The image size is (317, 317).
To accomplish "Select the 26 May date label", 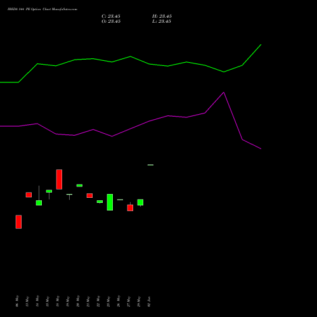I will click(119, 301).
